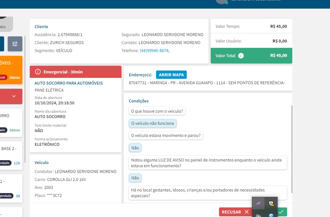Click the Segurado LEONARDO SERVIDONE MORENO text
Image resolution: width=330 pixels, height=217 pixels.
(162, 35)
